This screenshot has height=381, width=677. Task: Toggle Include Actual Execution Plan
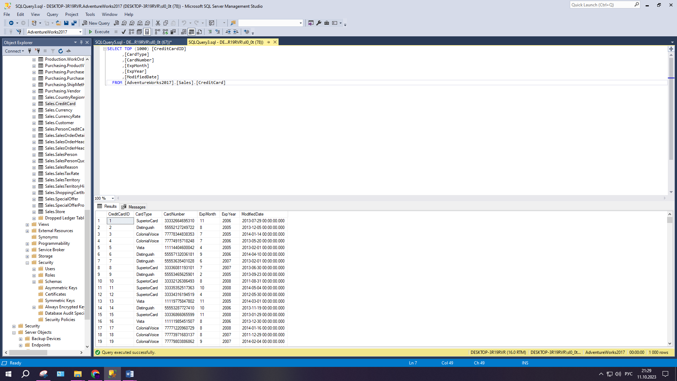pyautogui.click(x=158, y=32)
